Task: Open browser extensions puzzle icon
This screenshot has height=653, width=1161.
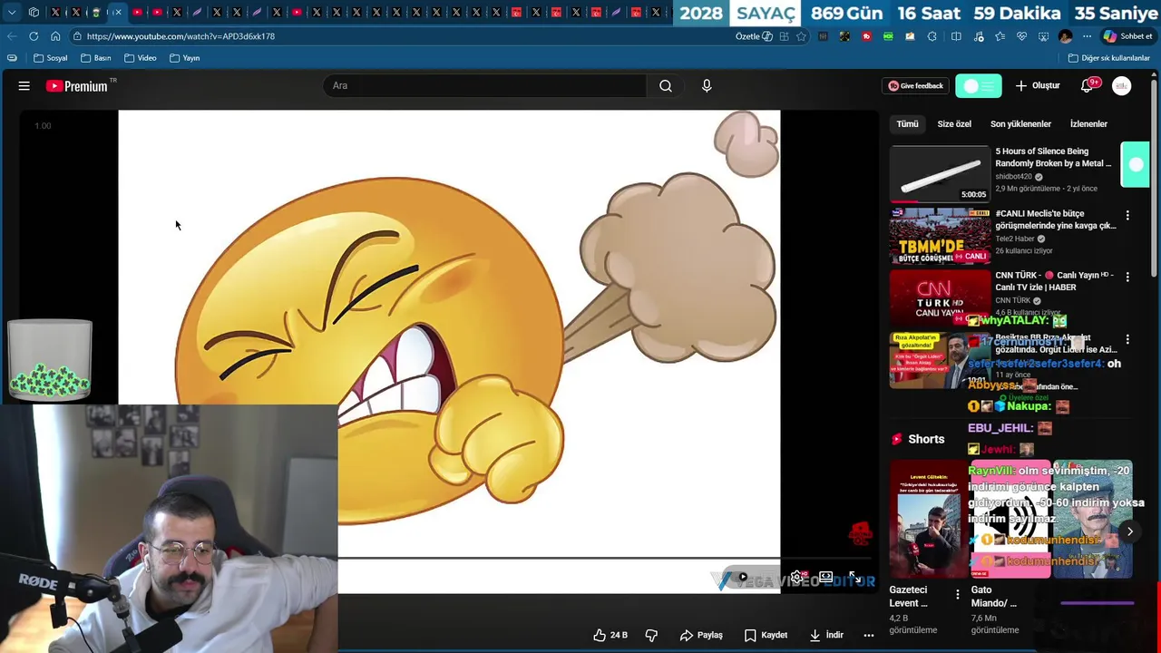Action: pyautogui.click(x=932, y=36)
